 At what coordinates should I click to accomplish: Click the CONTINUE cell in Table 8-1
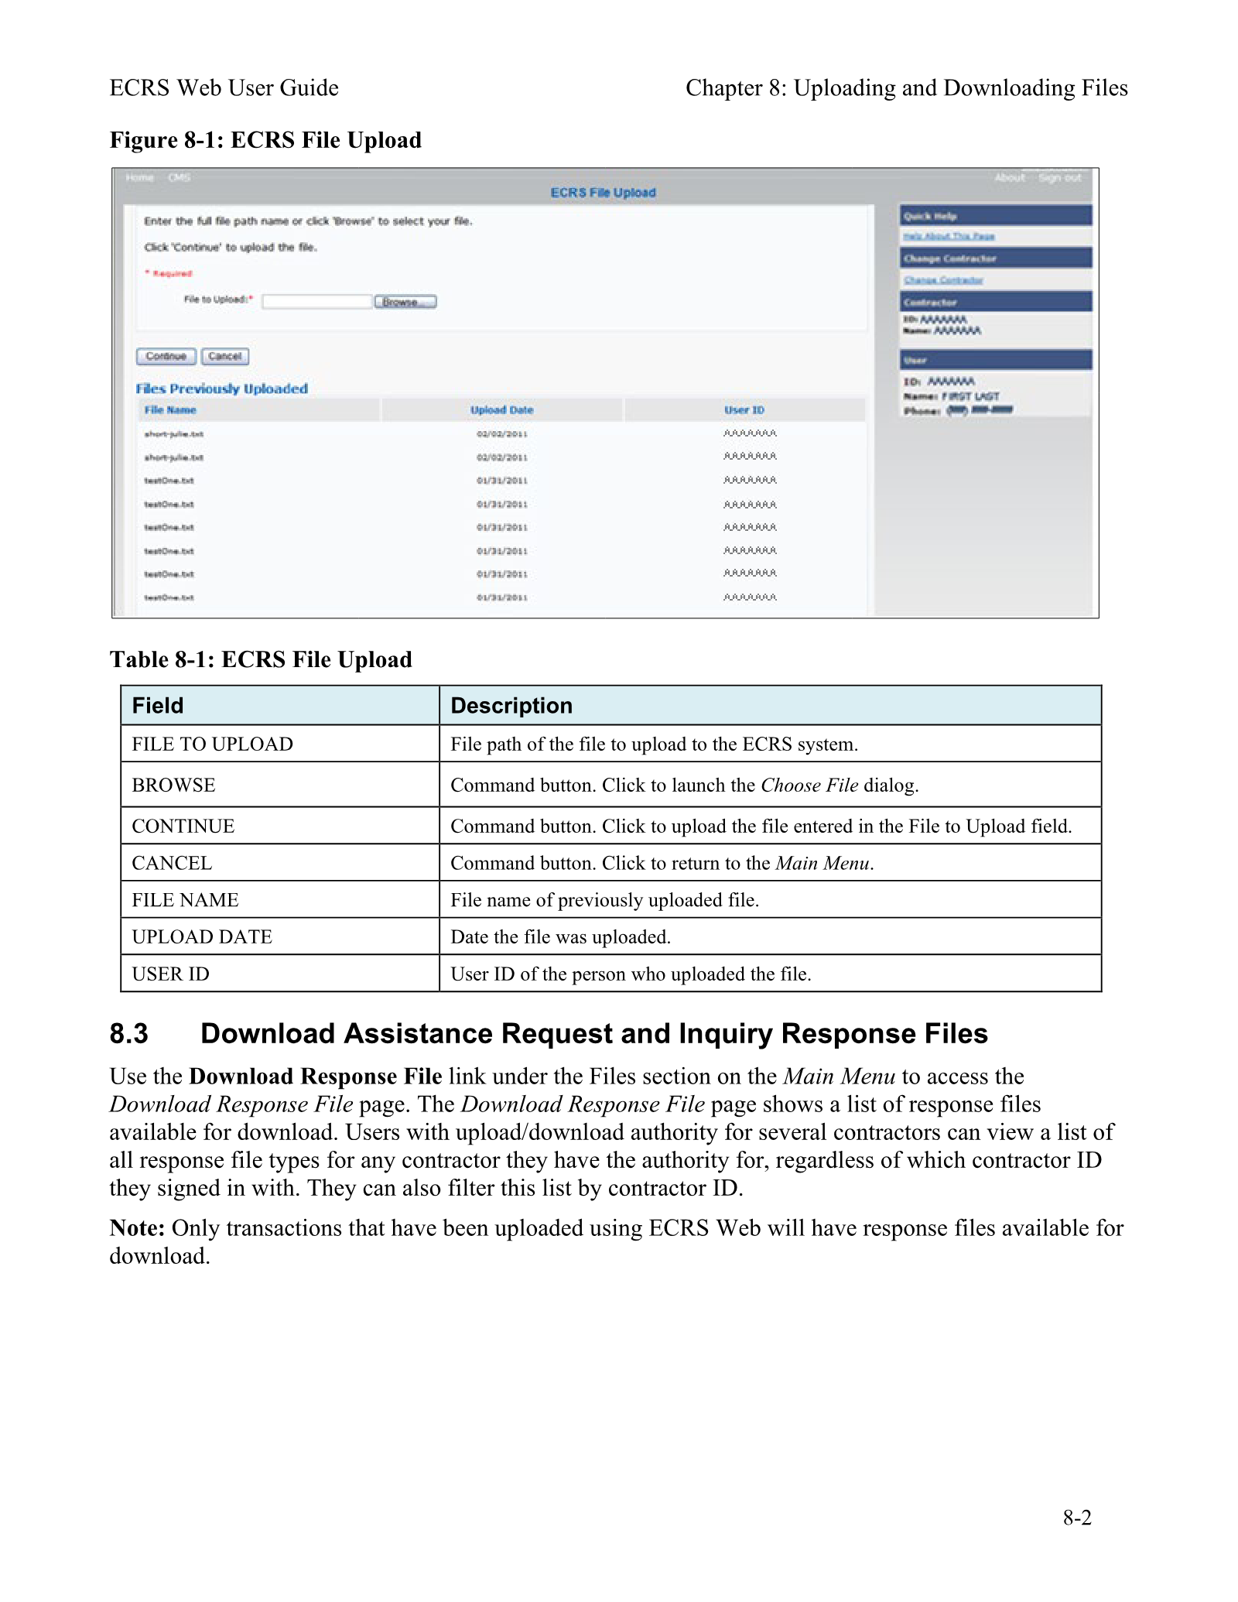(280, 826)
